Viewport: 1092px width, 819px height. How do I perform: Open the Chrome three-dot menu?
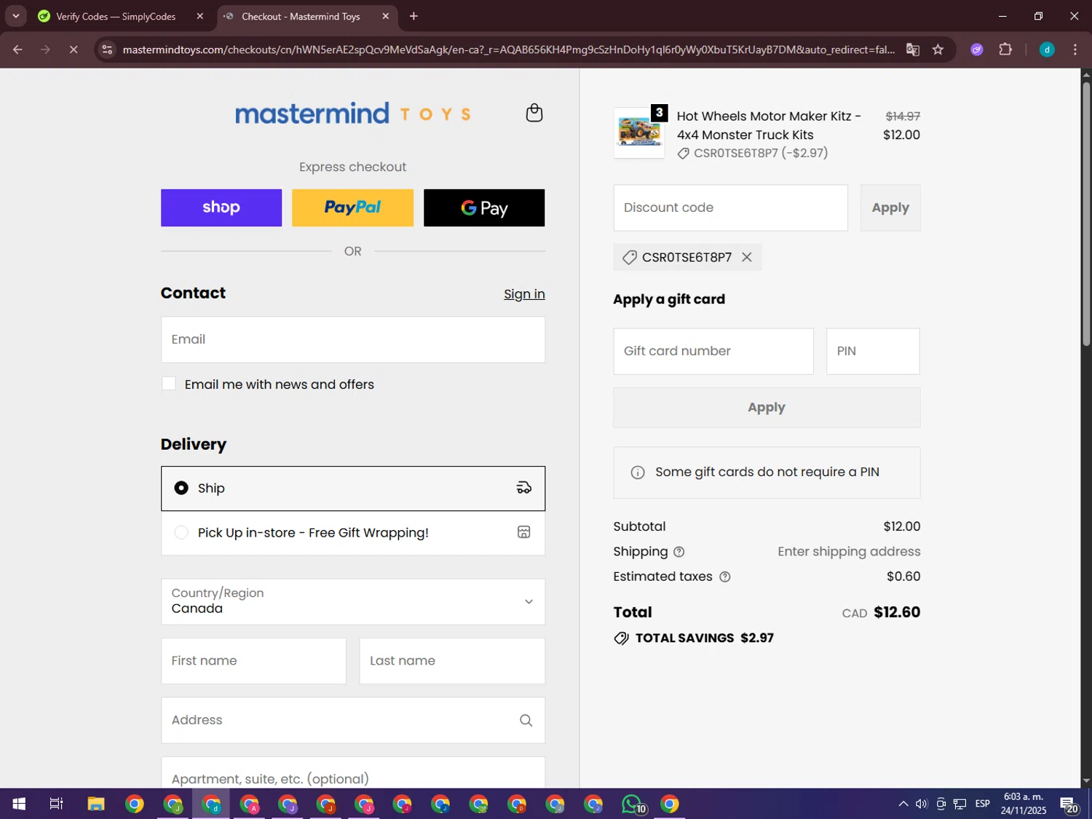[1075, 50]
